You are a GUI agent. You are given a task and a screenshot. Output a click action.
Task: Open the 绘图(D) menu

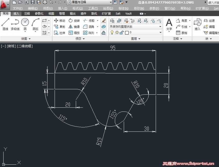pyautogui.click(x=108, y=8)
